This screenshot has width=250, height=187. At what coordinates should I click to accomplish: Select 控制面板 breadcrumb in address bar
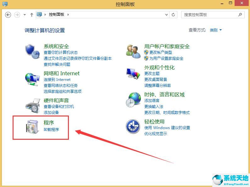56,14
